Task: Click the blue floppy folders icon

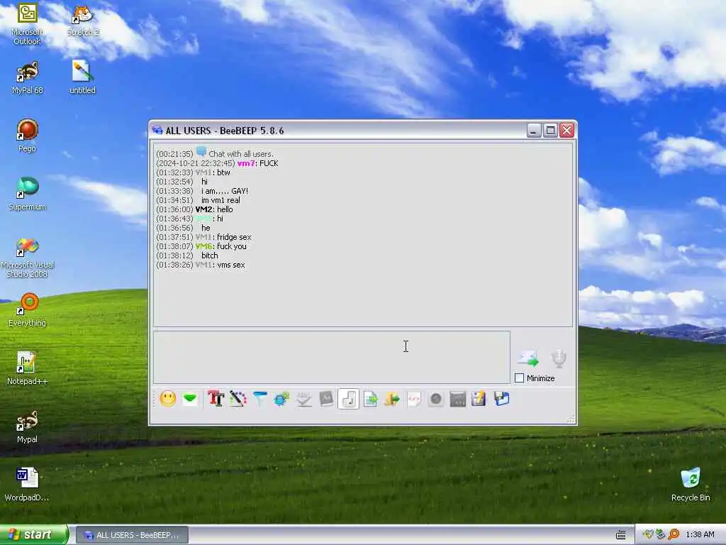Action: pos(501,399)
